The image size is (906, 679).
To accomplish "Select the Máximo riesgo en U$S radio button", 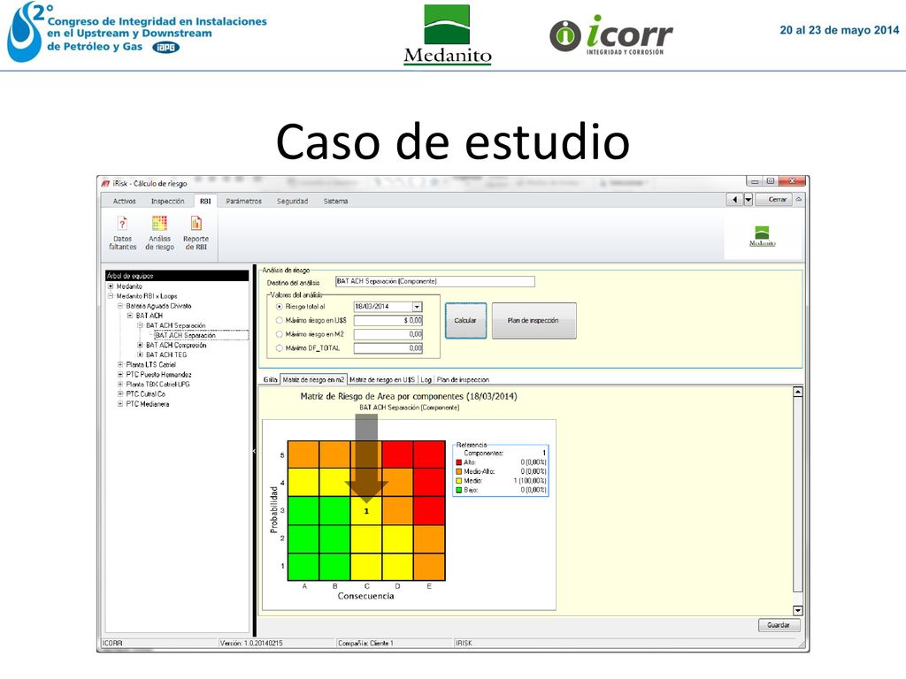I will pos(280,320).
